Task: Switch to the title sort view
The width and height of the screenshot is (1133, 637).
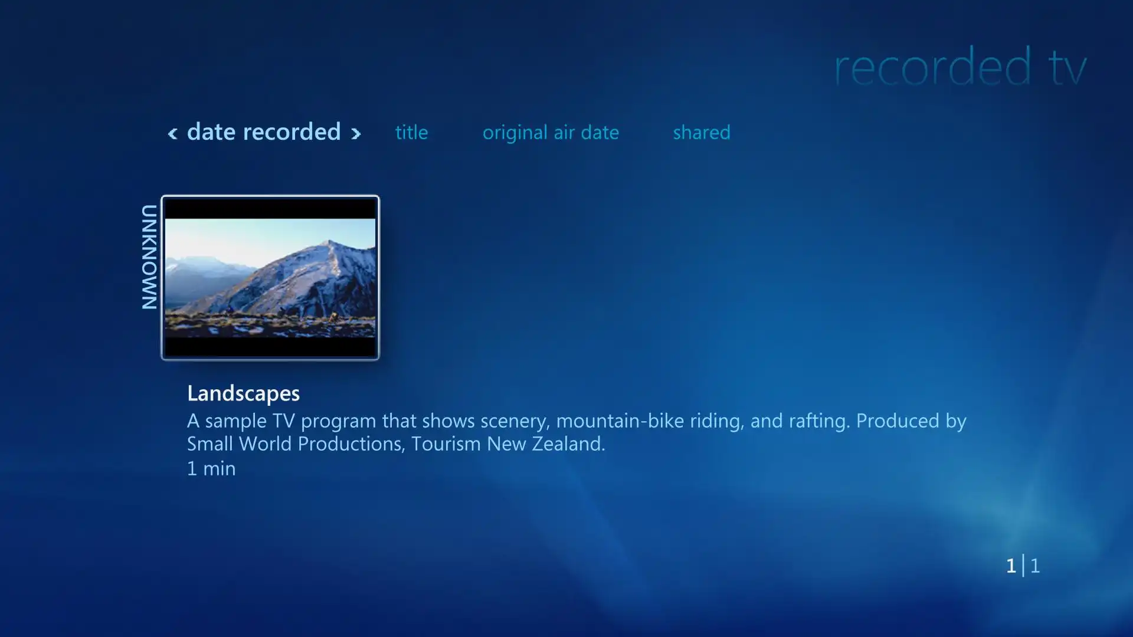Action: (x=411, y=132)
